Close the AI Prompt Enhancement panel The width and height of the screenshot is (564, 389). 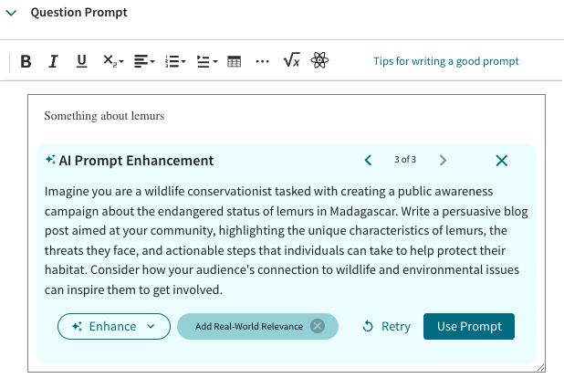point(501,161)
